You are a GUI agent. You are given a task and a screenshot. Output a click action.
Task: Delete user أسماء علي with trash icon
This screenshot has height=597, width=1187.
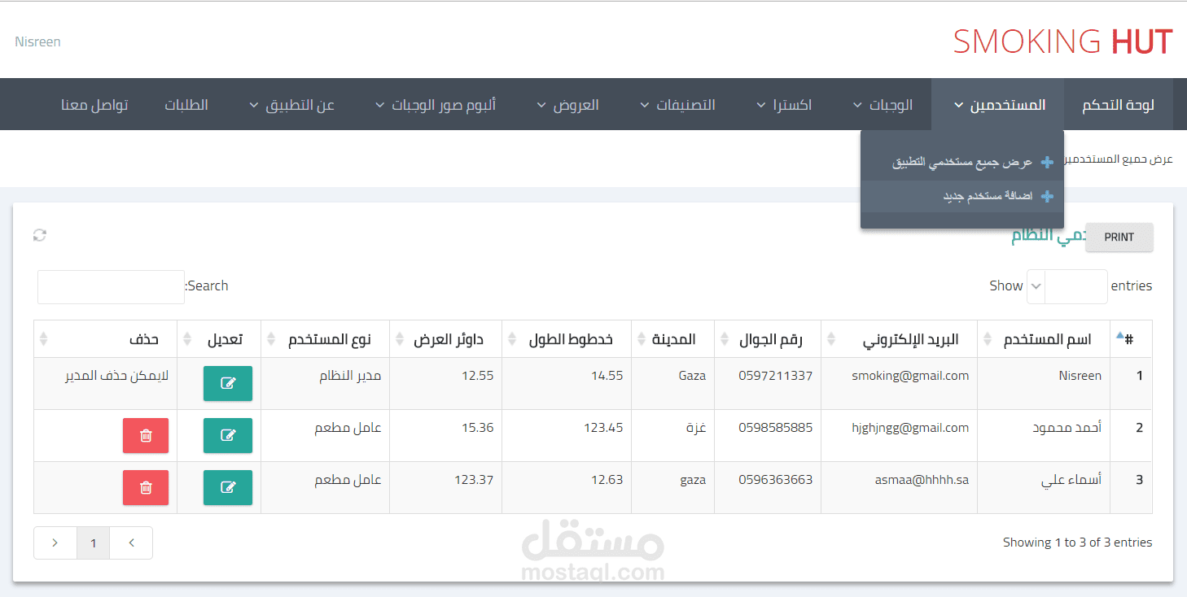(146, 488)
